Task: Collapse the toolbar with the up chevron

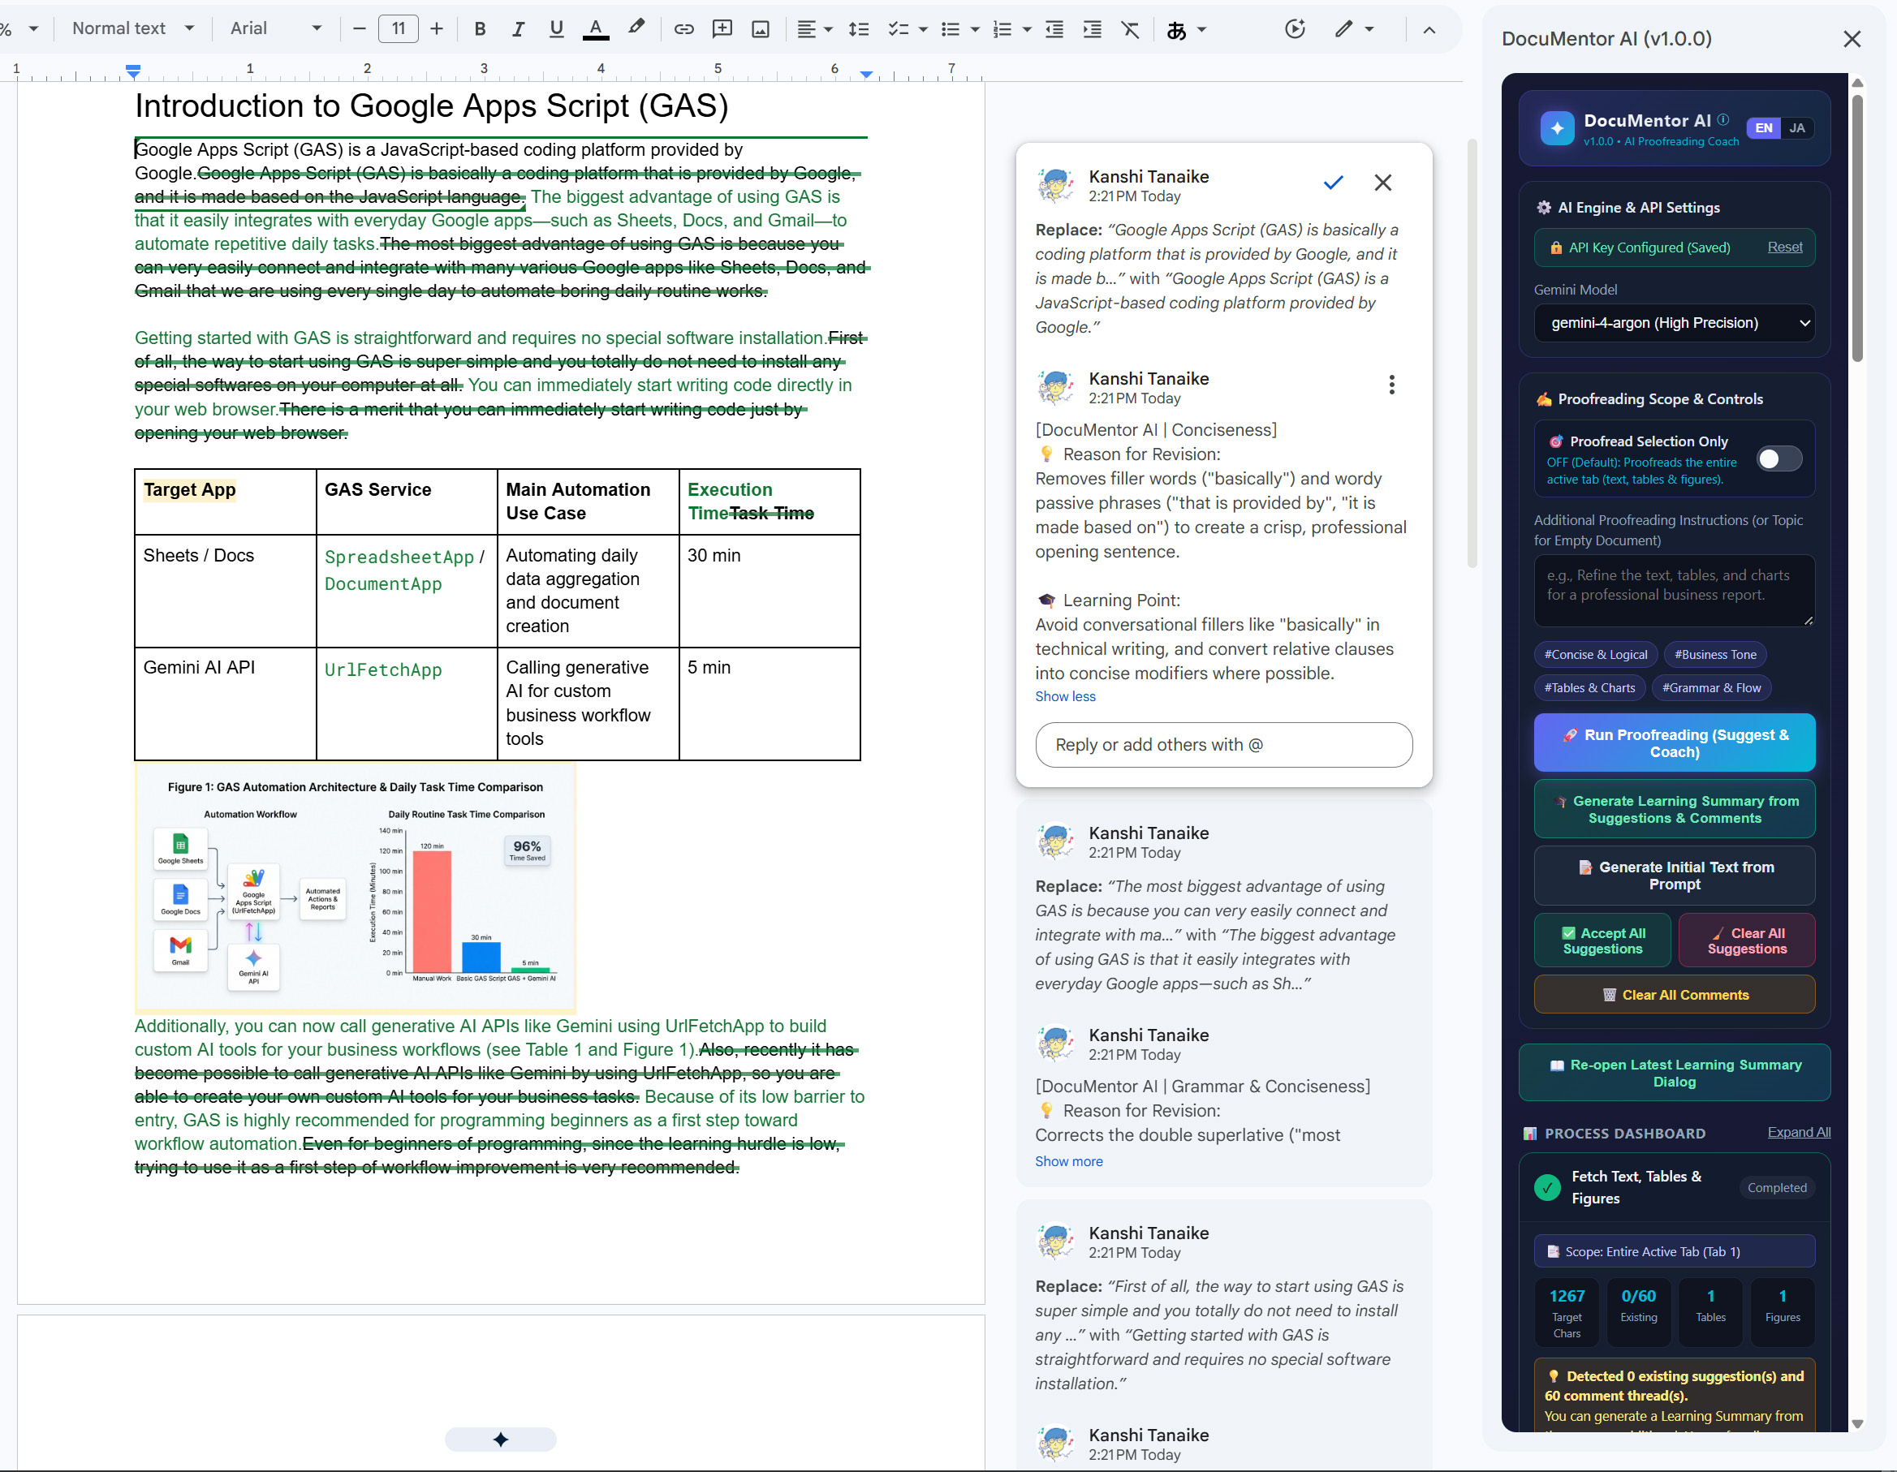Action: point(1429,29)
